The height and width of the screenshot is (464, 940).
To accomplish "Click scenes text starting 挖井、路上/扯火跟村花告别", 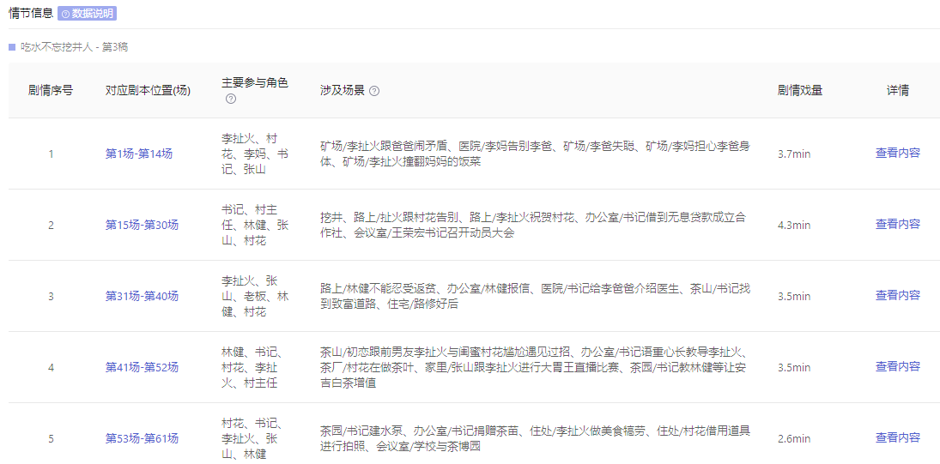I will [534, 225].
